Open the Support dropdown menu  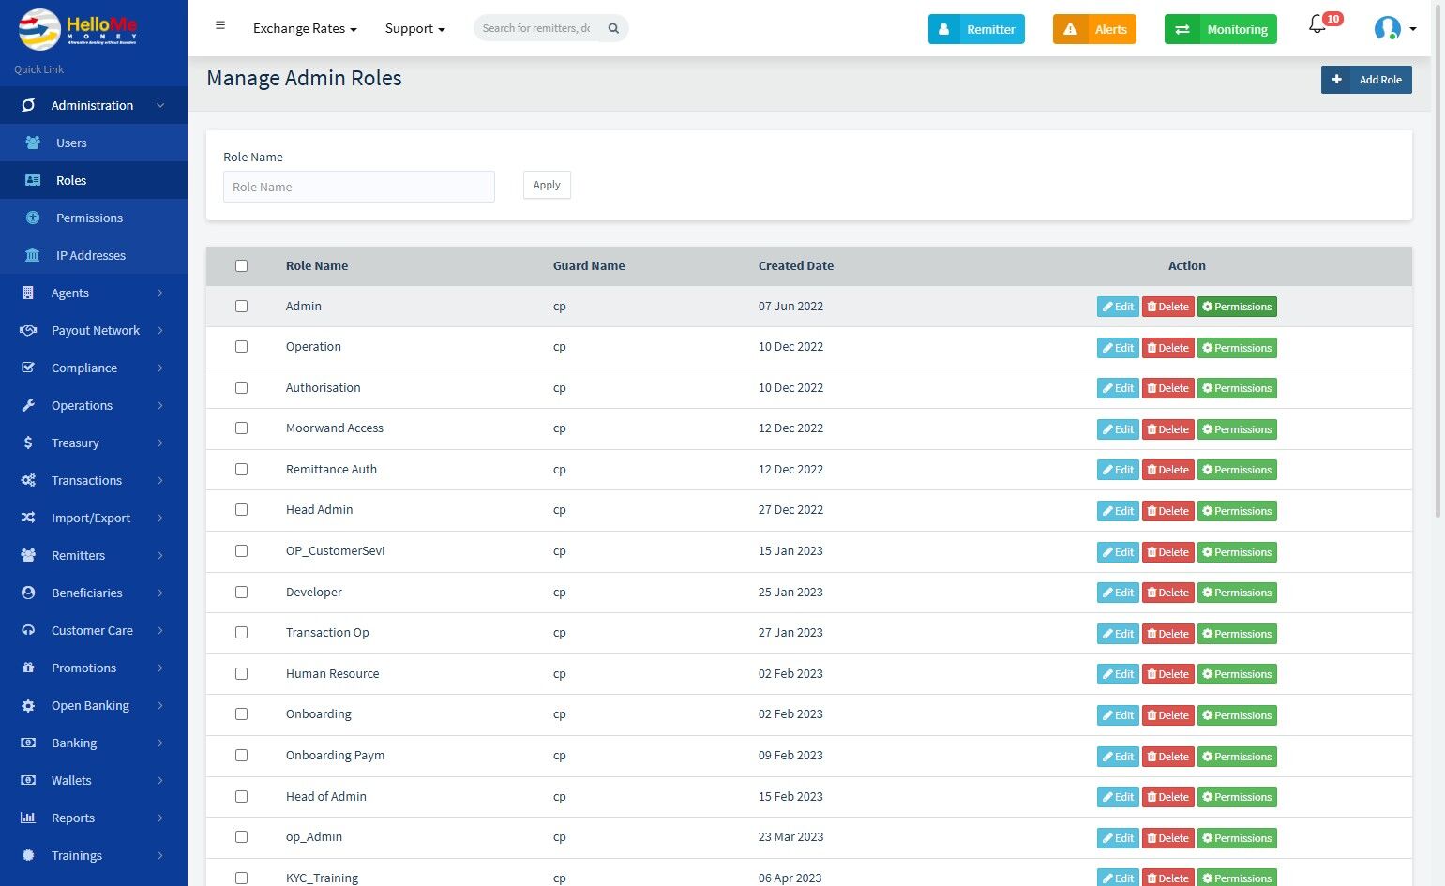pyautogui.click(x=414, y=28)
